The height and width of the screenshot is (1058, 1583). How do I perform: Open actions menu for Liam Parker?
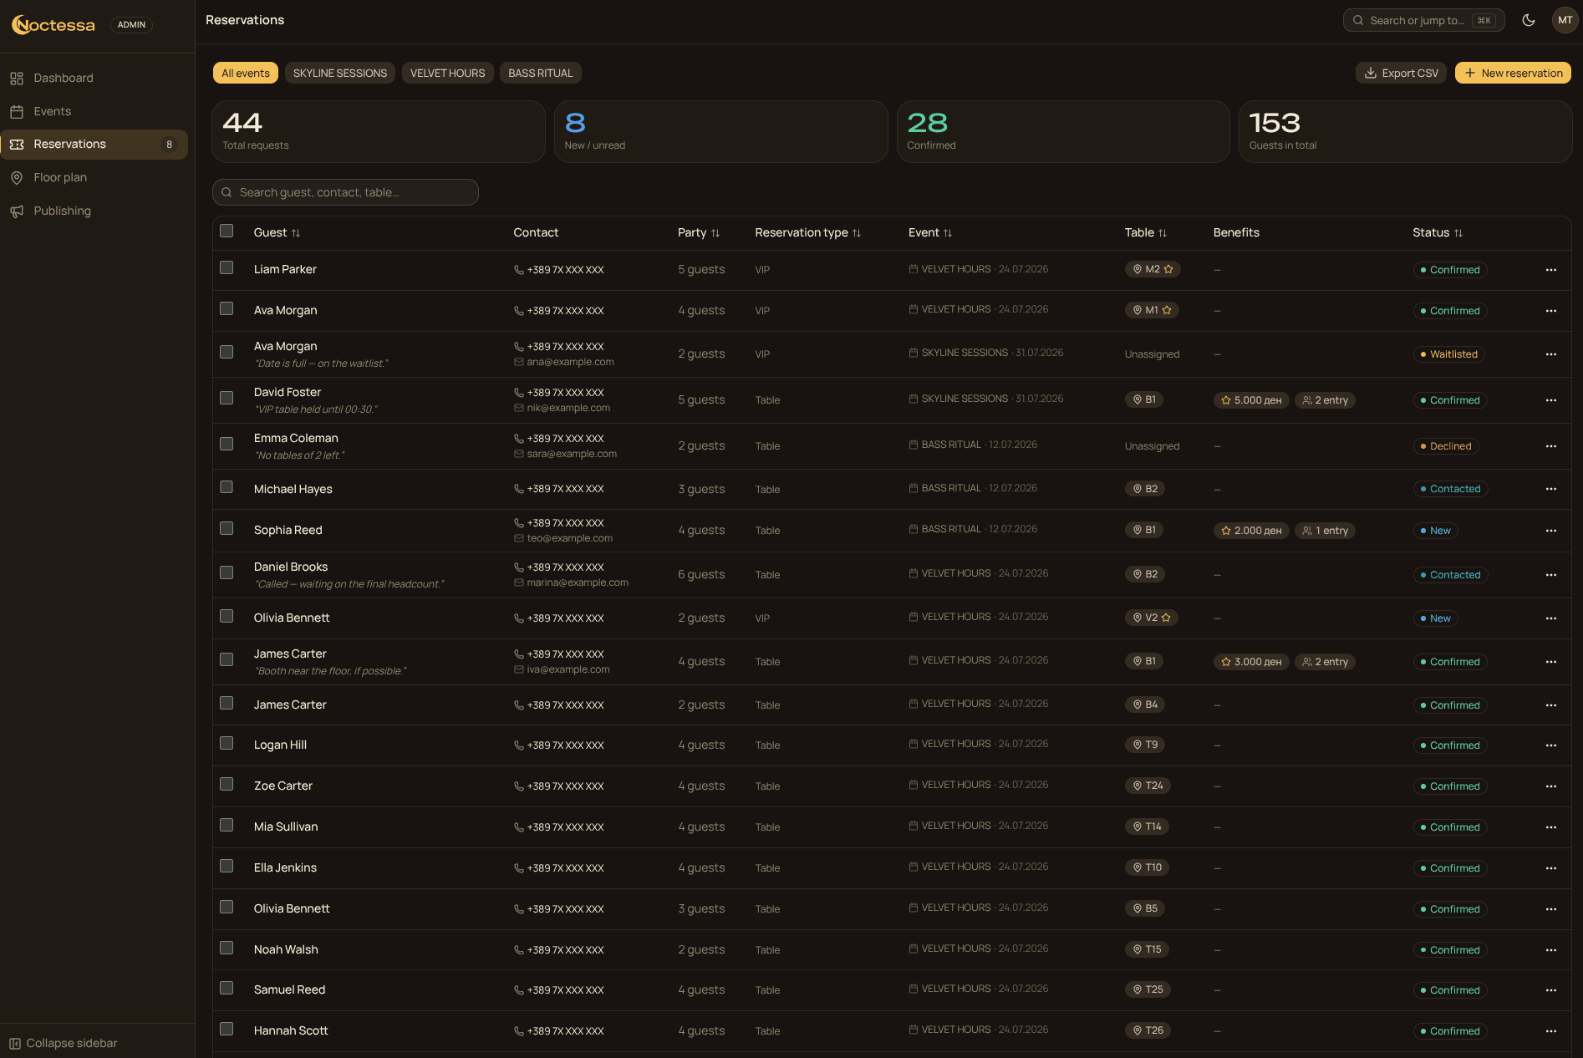[1551, 270]
